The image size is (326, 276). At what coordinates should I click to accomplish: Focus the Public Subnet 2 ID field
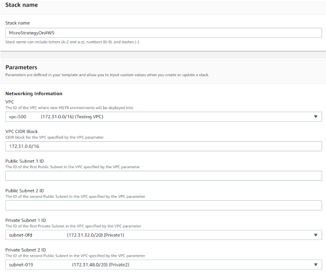163,206
